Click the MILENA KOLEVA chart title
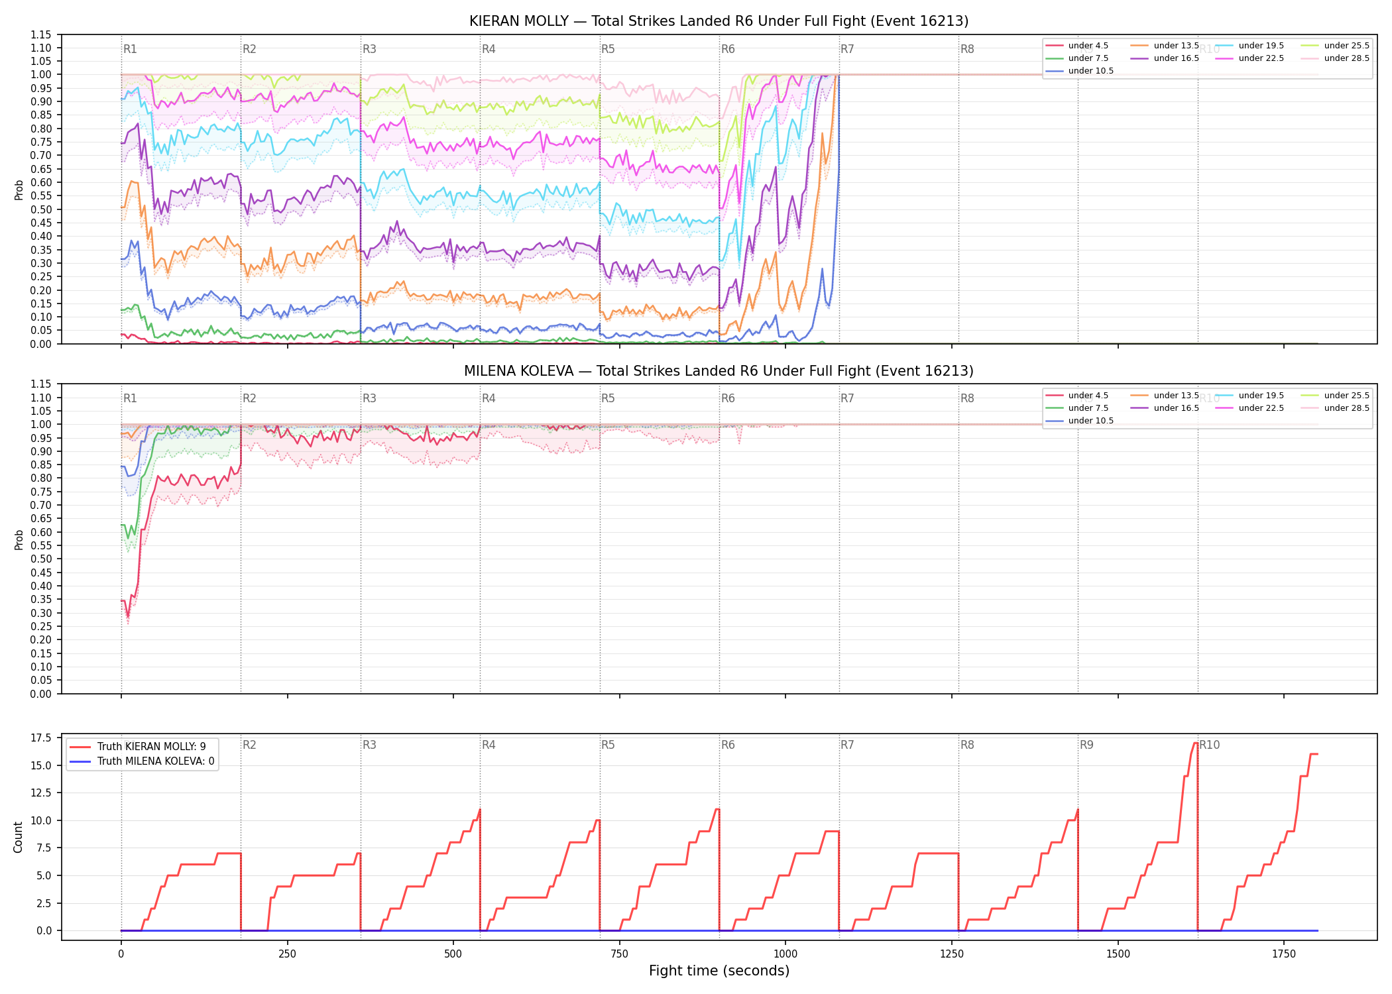 pyautogui.click(x=719, y=371)
